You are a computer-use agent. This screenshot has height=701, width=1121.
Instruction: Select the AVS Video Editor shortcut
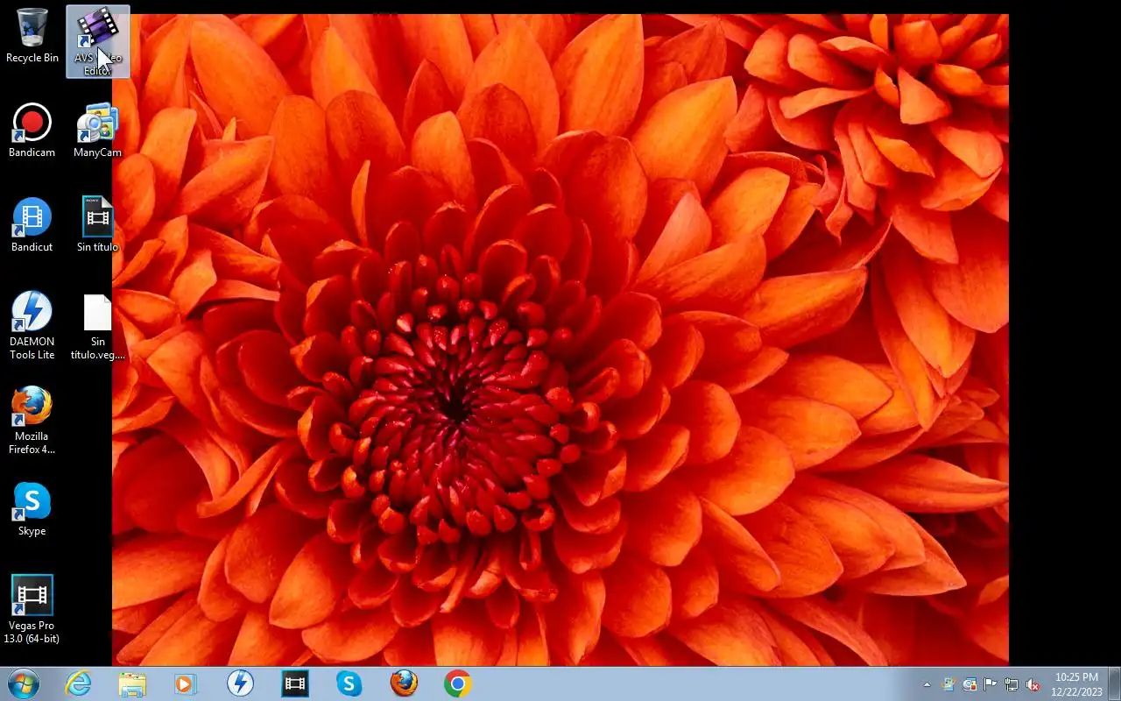97,41
